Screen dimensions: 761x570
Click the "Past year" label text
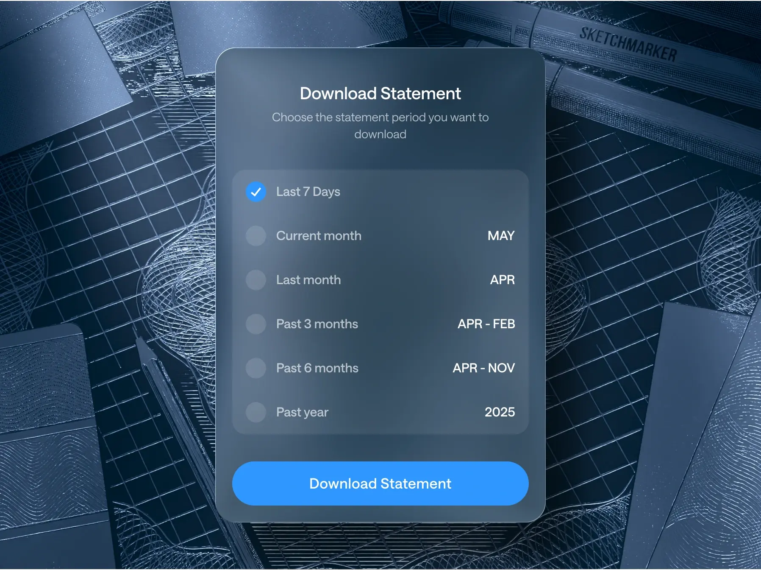click(302, 412)
